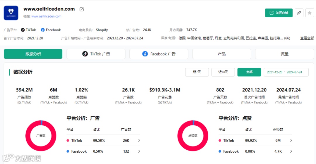Expand Facebook row in 平台分析：广告 table
Image resolution: width=316 pixels, height=164 pixels.
coord(139,151)
